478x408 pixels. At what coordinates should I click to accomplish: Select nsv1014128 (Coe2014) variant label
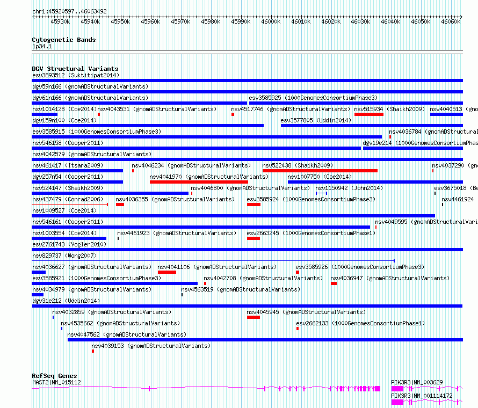pyautogui.click(x=64, y=109)
